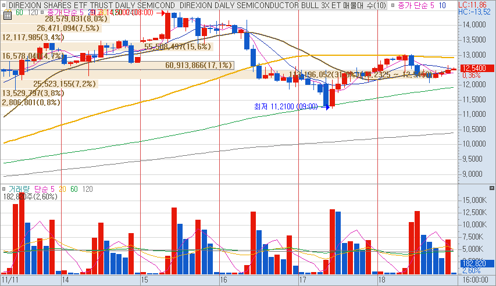Click the volume 120 moving average label
Image resolution: width=496 pixels, height=286 pixels.
88,189
